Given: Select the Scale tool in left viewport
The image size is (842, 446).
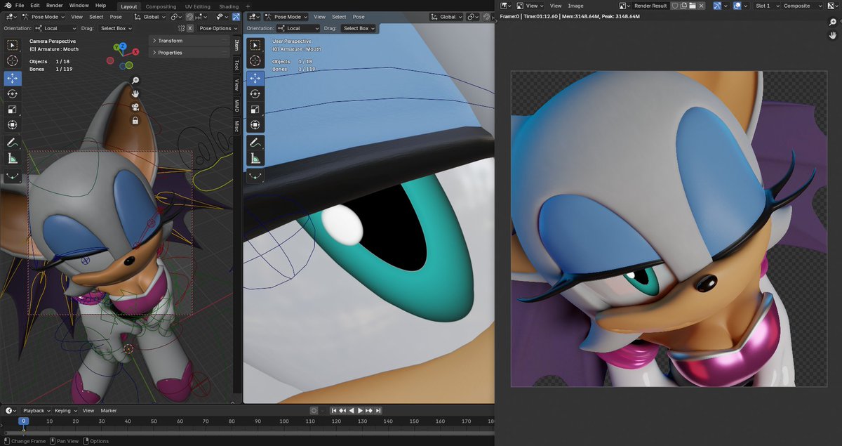Looking at the screenshot, I should [x=13, y=110].
